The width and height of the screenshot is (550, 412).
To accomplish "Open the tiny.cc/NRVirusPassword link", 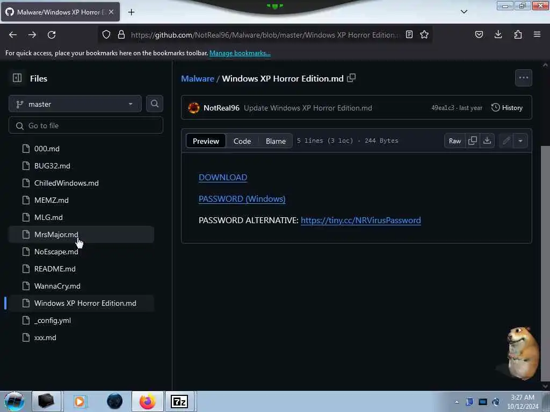I will [x=360, y=220].
